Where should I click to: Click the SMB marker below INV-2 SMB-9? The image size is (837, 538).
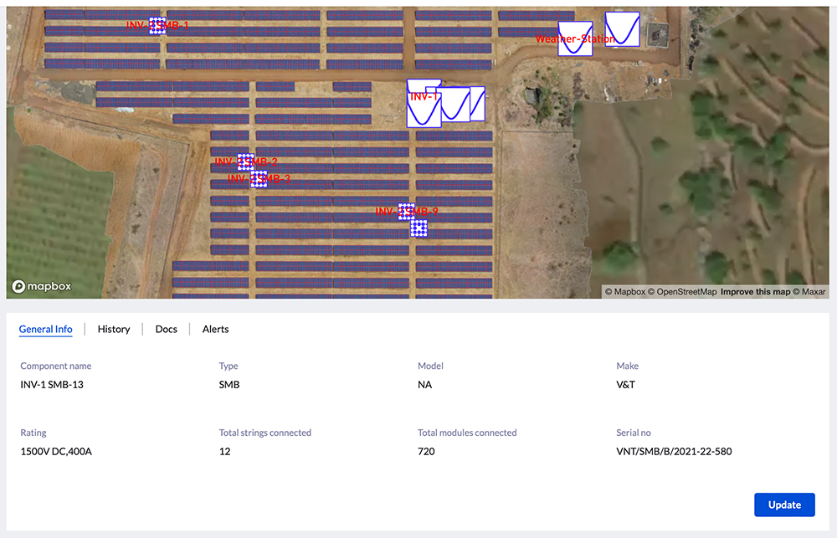pos(418,228)
